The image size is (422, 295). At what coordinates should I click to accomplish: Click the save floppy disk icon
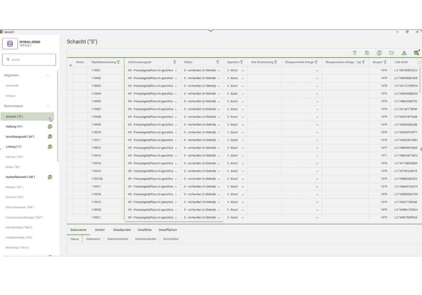click(367, 53)
